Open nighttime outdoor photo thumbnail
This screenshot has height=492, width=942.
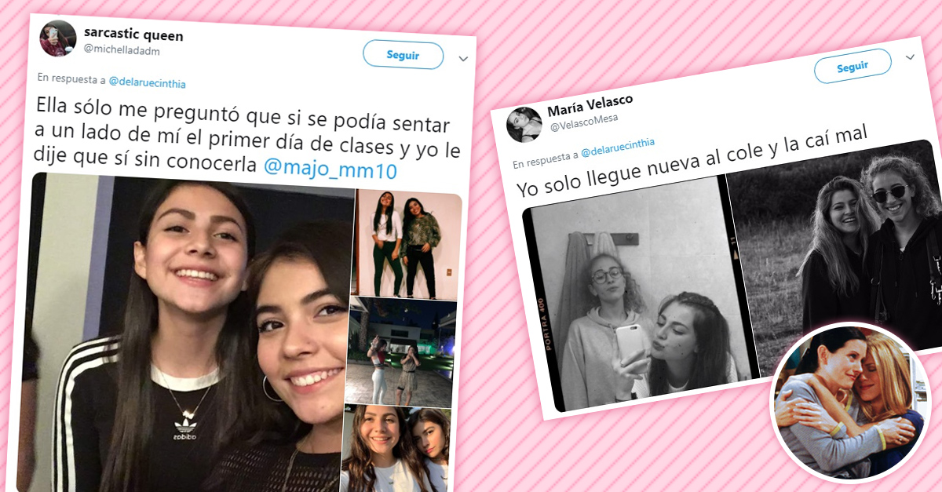click(x=400, y=352)
